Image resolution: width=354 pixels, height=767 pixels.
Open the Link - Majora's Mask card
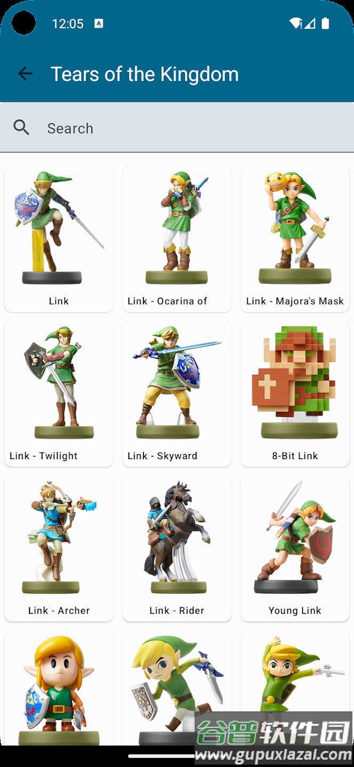click(x=295, y=239)
